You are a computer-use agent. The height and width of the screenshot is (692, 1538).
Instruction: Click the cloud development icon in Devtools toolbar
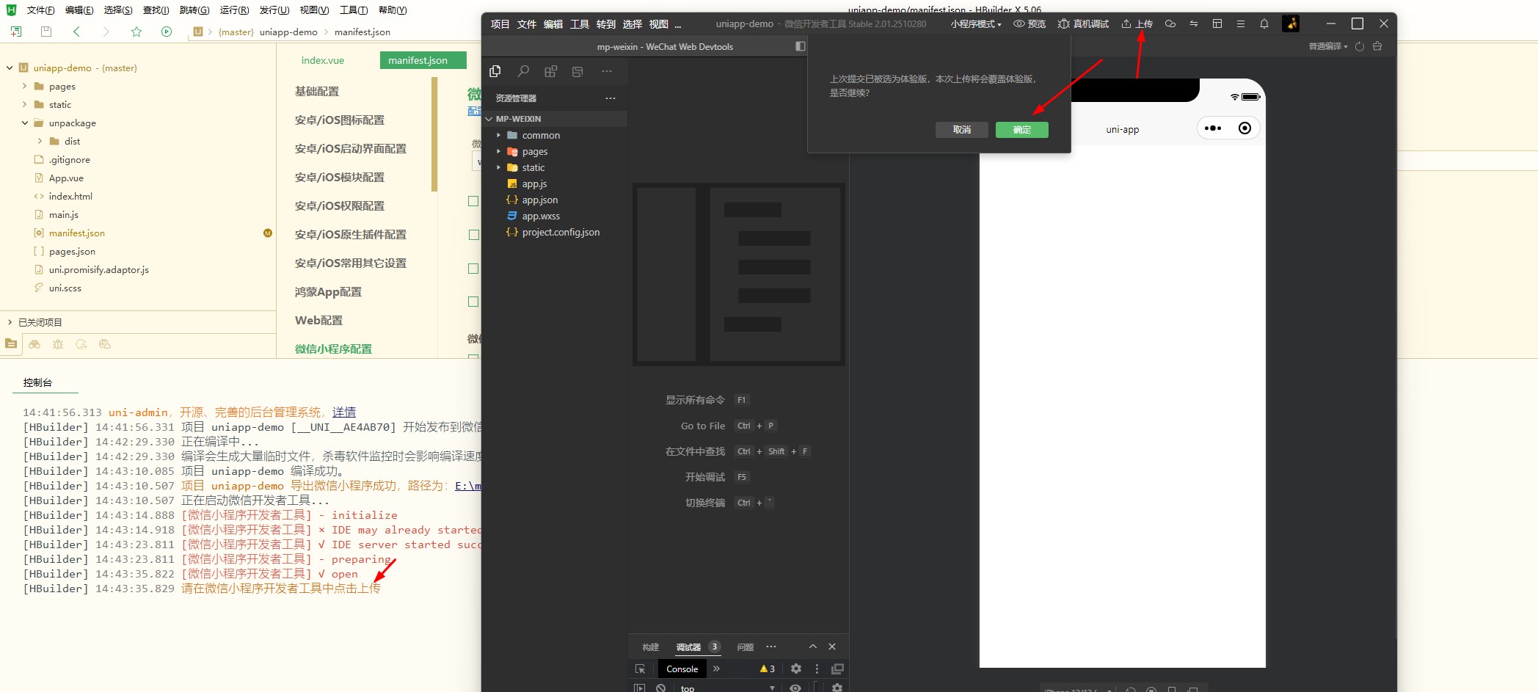(x=1170, y=23)
